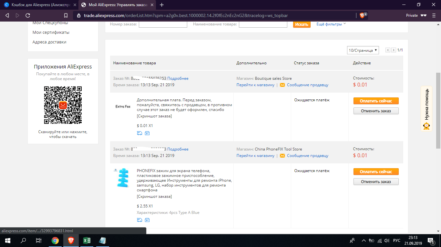Open Подробнее for the Boutique sales Store order

pyautogui.click(x=178, y=78)
